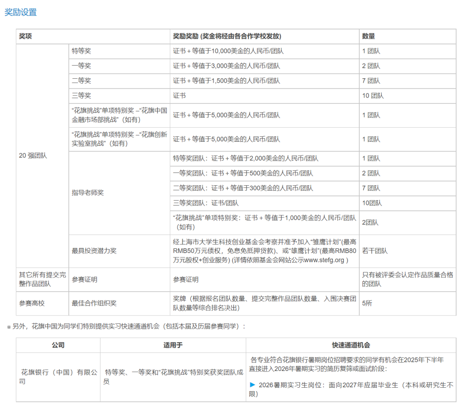Click 5,000美金 reward in 金融市场部挑战 row

click(x=226, y=115)
